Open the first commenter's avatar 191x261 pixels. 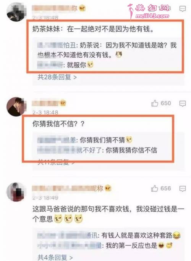pos(16,12)
